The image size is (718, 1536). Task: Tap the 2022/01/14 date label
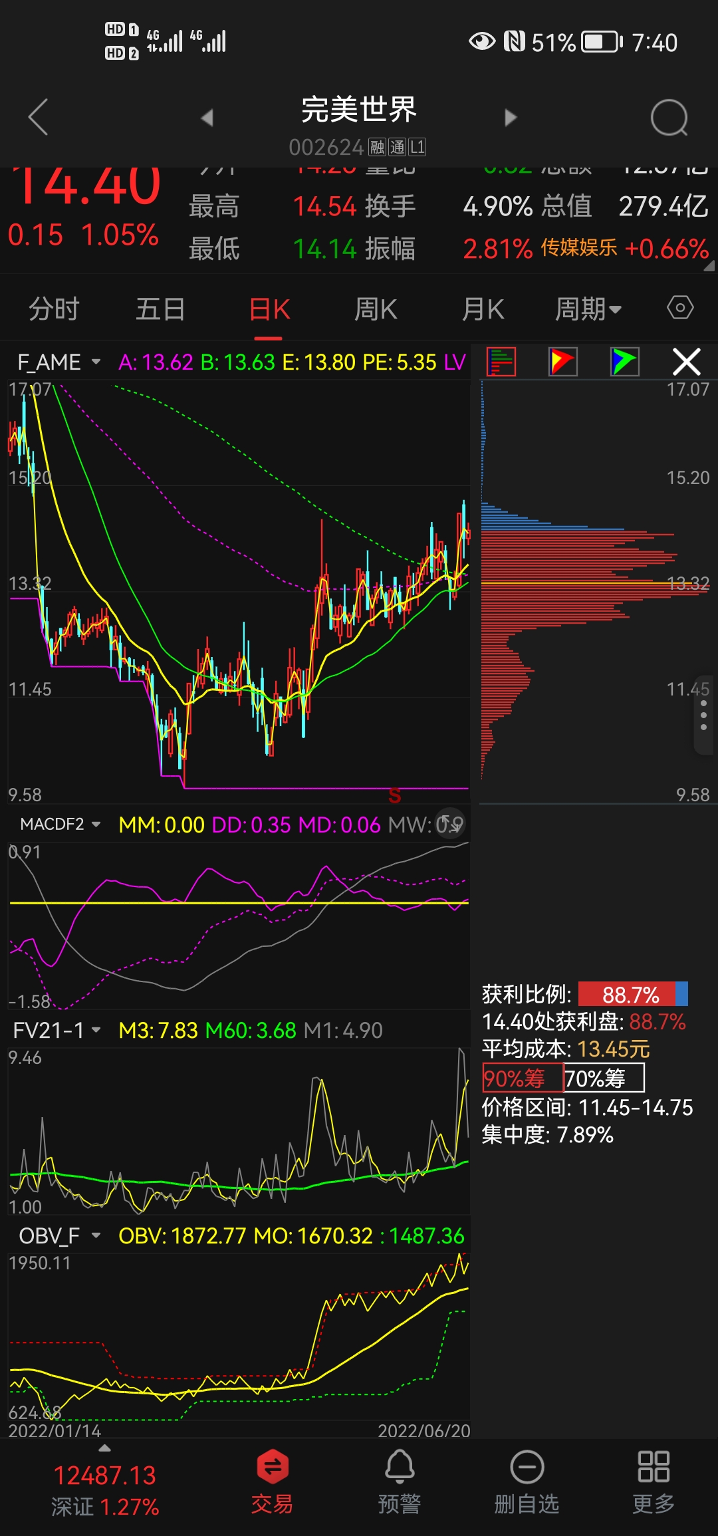[55, 1430]
